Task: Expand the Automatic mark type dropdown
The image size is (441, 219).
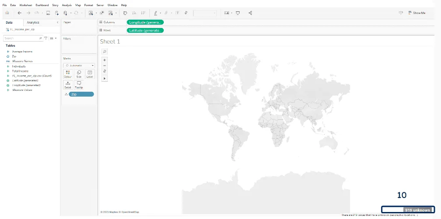Action: pyautogui.click(x=79, y=65)
